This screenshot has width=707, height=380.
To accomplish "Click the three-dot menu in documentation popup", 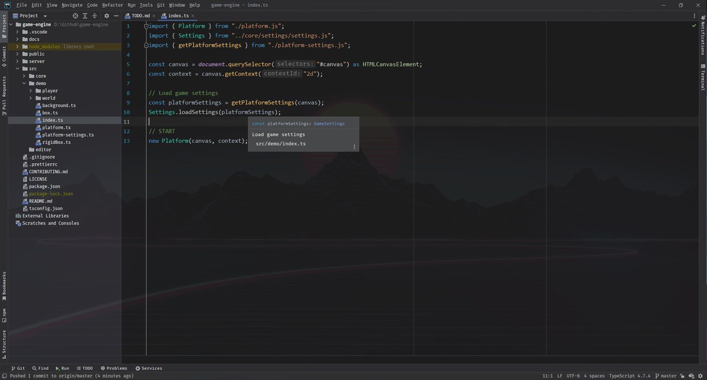I will pos(354,147).
